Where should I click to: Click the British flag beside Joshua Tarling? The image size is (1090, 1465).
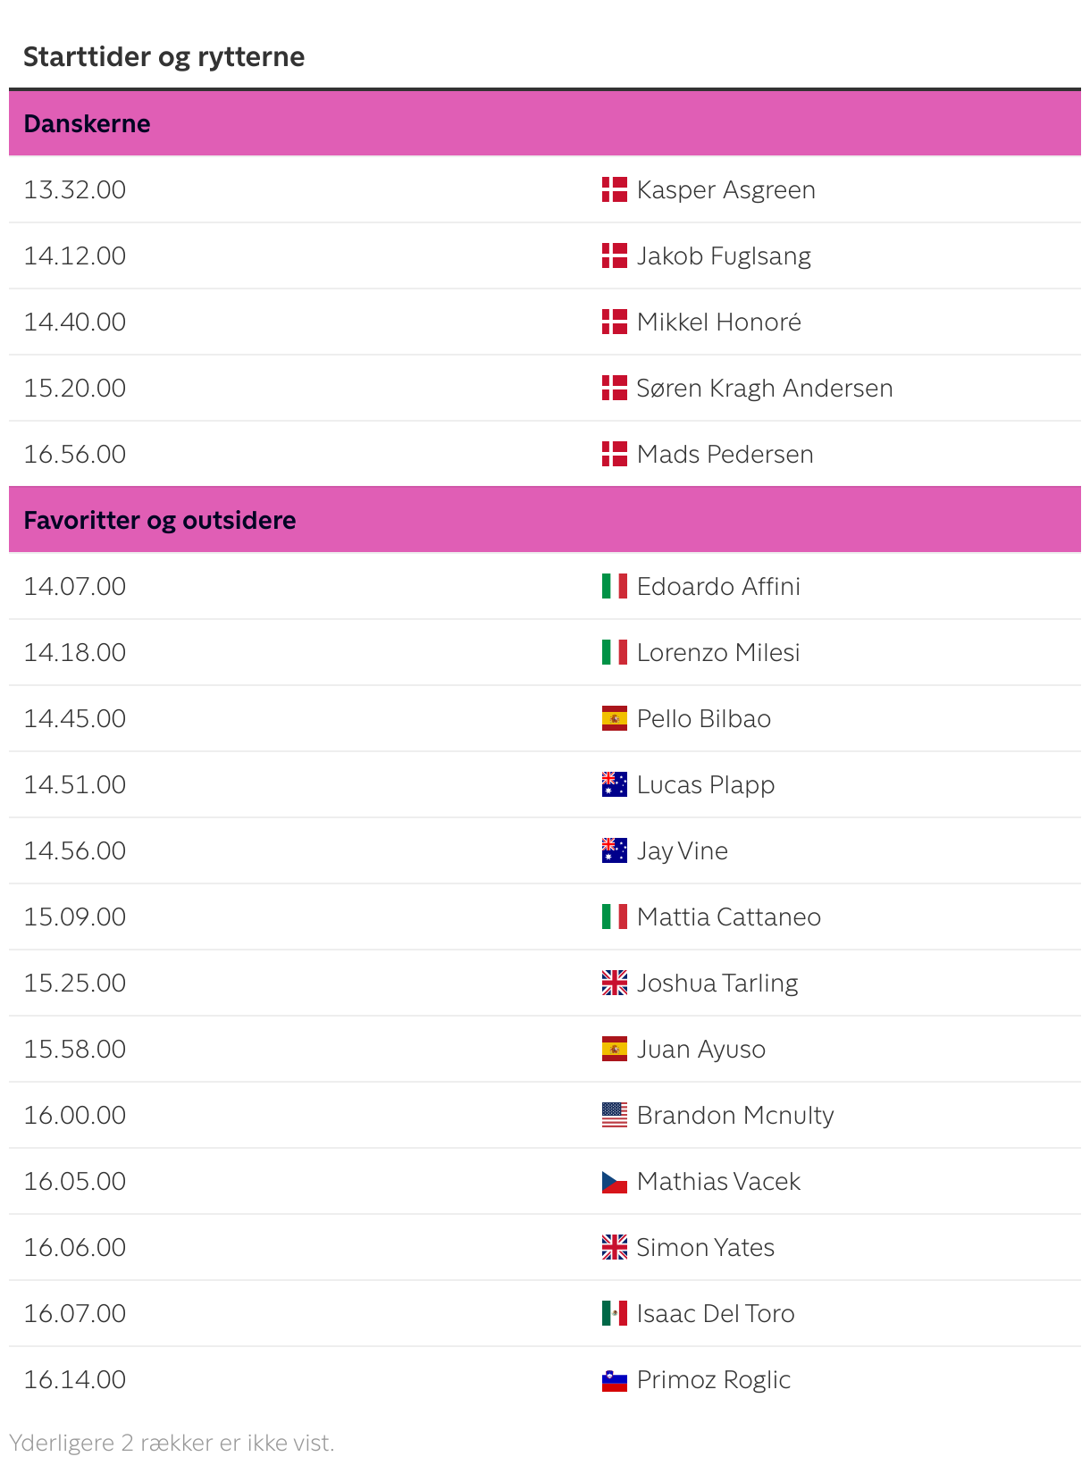click(x=614, y=983)
